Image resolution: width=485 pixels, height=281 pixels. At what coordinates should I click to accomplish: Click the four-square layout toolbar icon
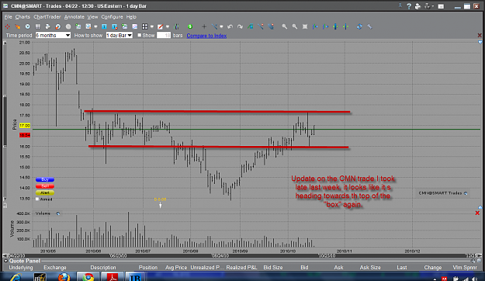[x=144, y=26]
